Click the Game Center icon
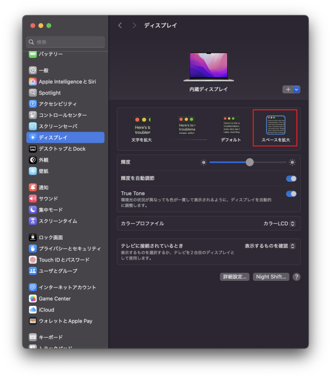 (33, 298)
